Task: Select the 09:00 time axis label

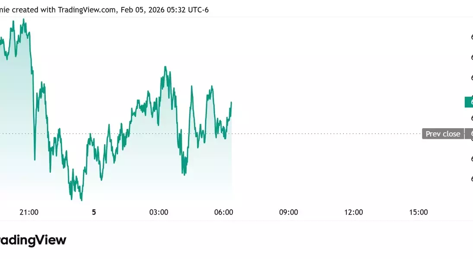Action: point(289,212)
